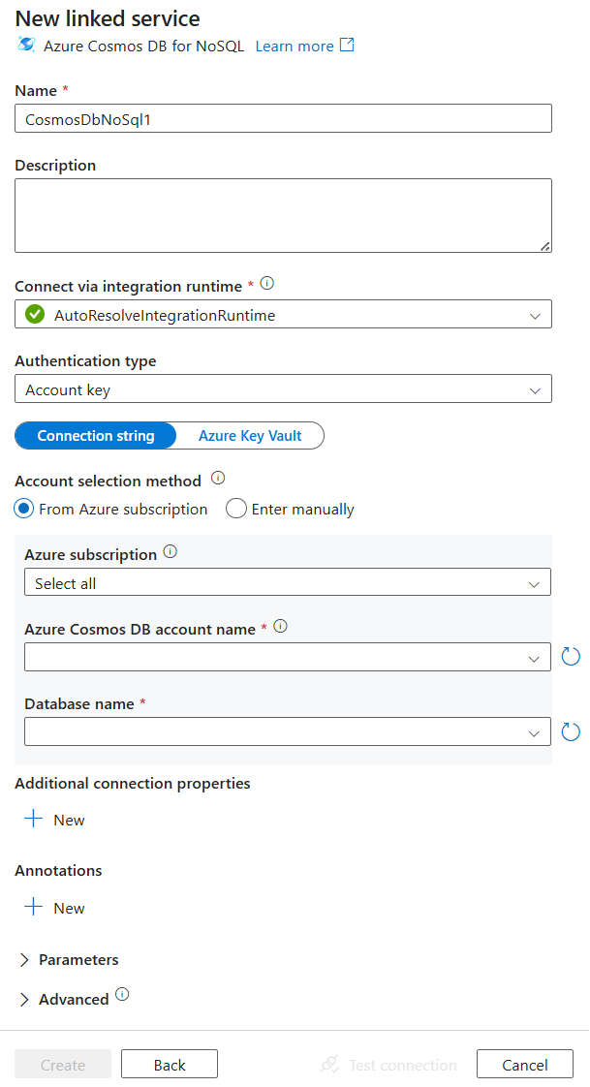The height and width of the screenshot is (1087, 590).
Task: Add a new additional connection property
Action: pos(53,819)
